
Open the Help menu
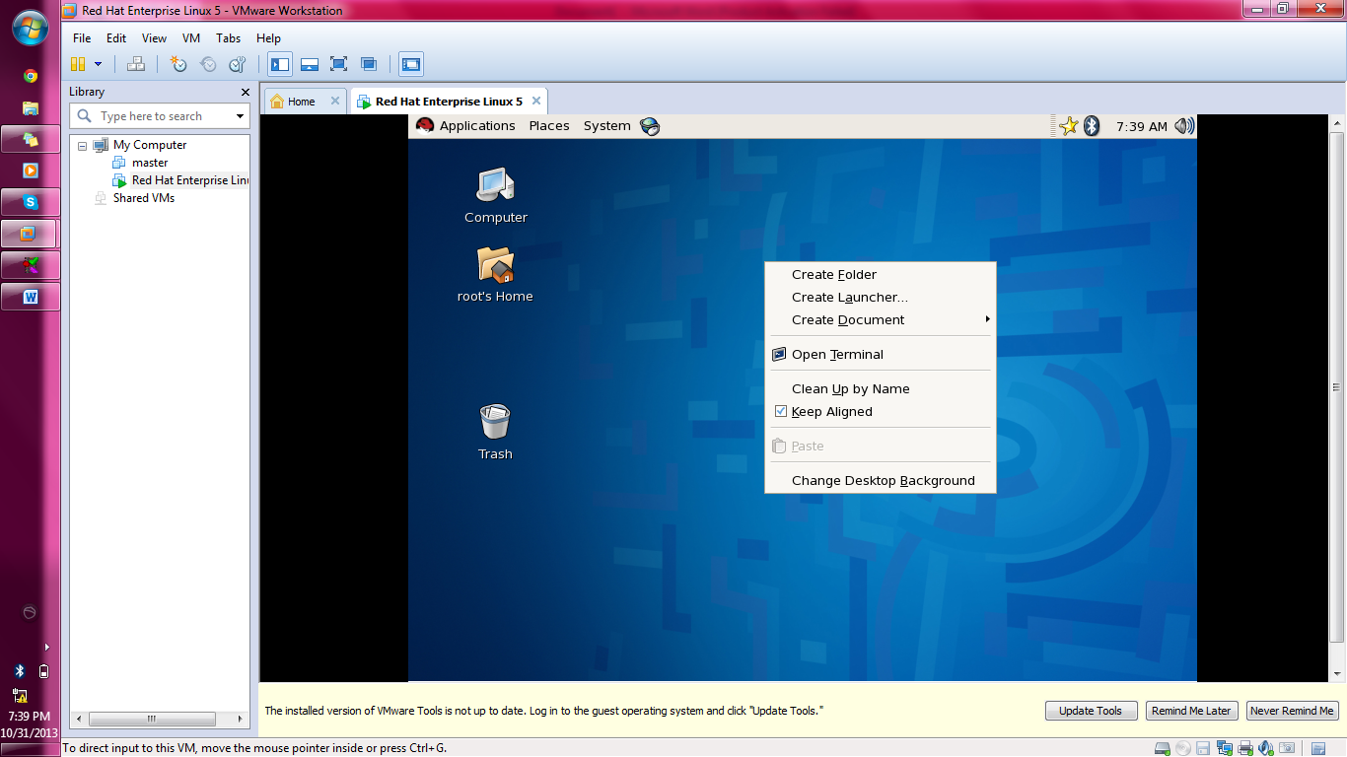[268, 38]
